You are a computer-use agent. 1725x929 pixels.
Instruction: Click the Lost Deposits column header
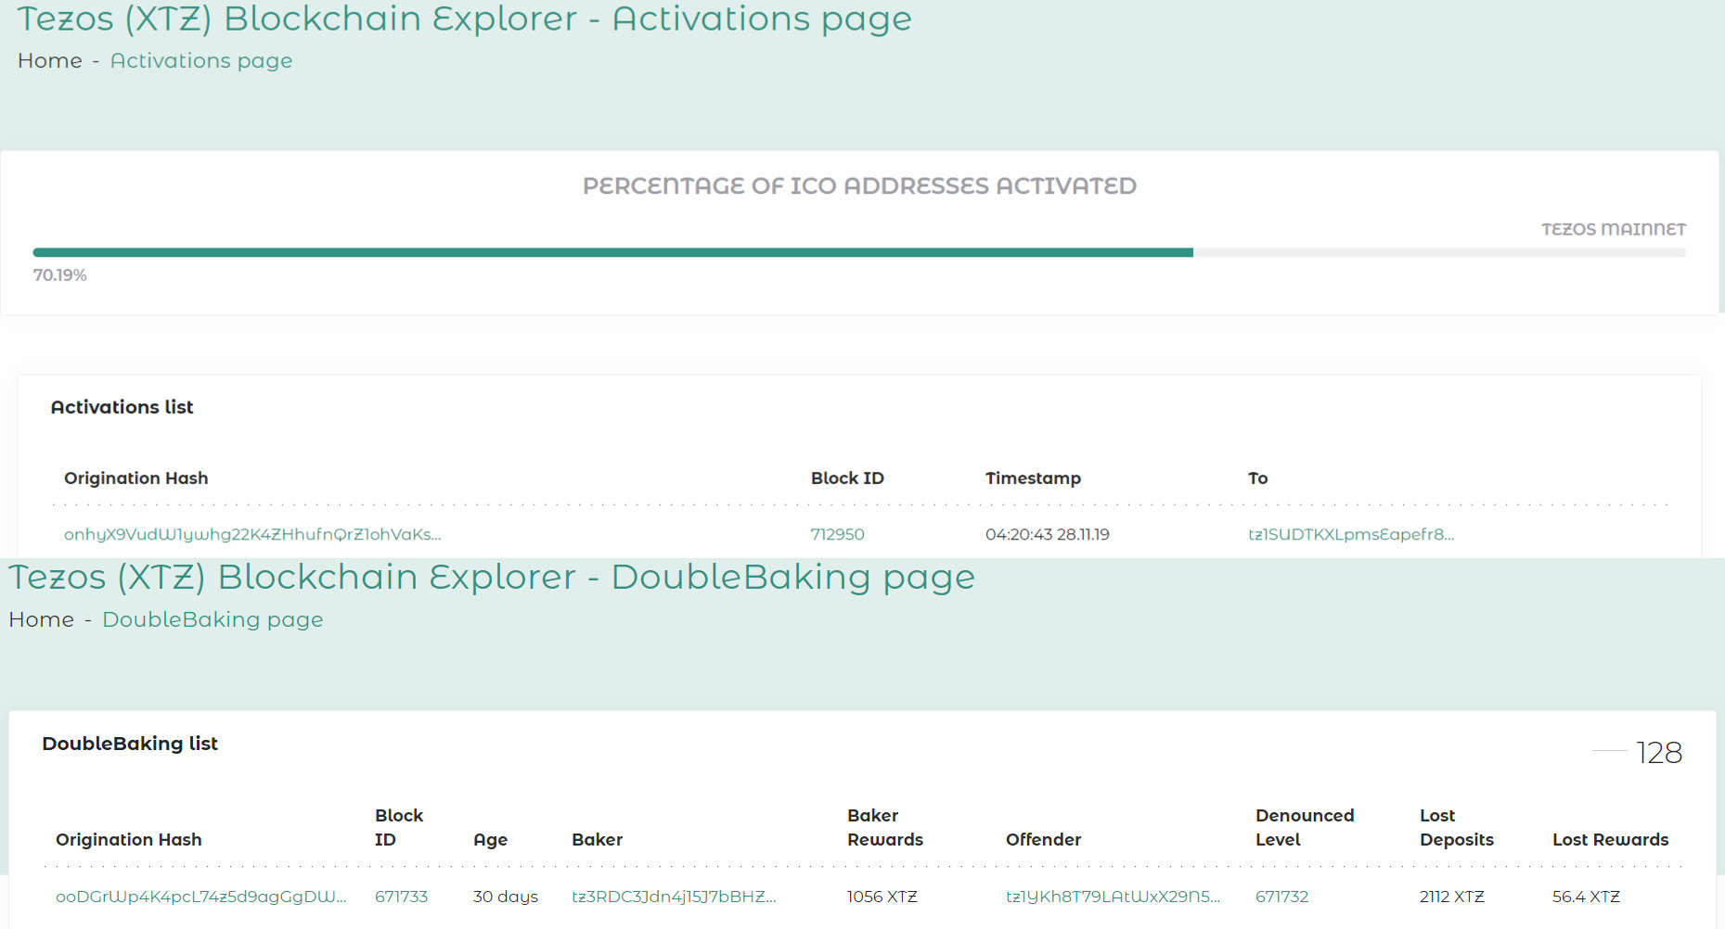tap(1457, 828)
